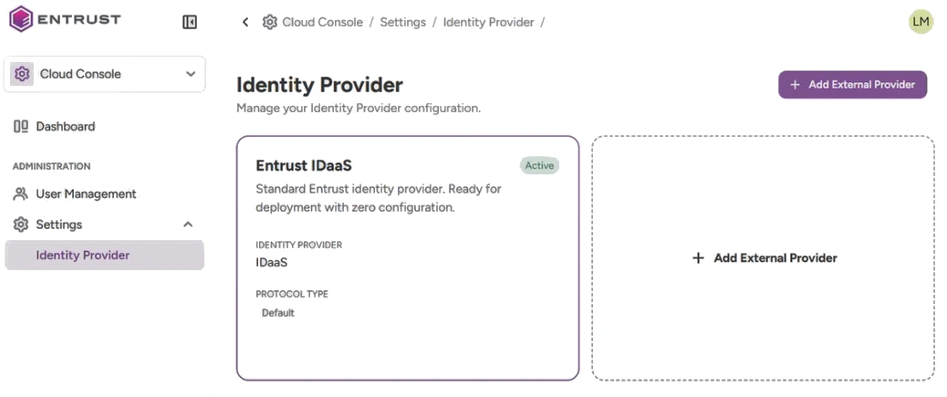947x397 pixels.
Task: Click plus icon in dashed provider card
Action: [698, 258]
